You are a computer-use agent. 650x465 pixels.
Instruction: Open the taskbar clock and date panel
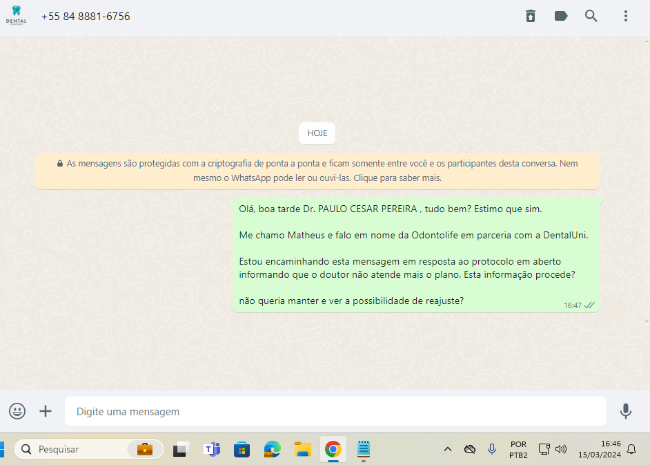[x=601, y=449]
